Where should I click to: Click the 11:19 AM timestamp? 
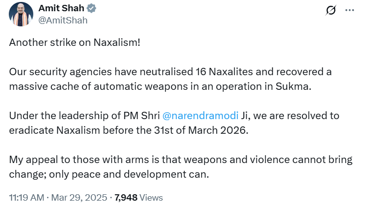tap(26, 198)
